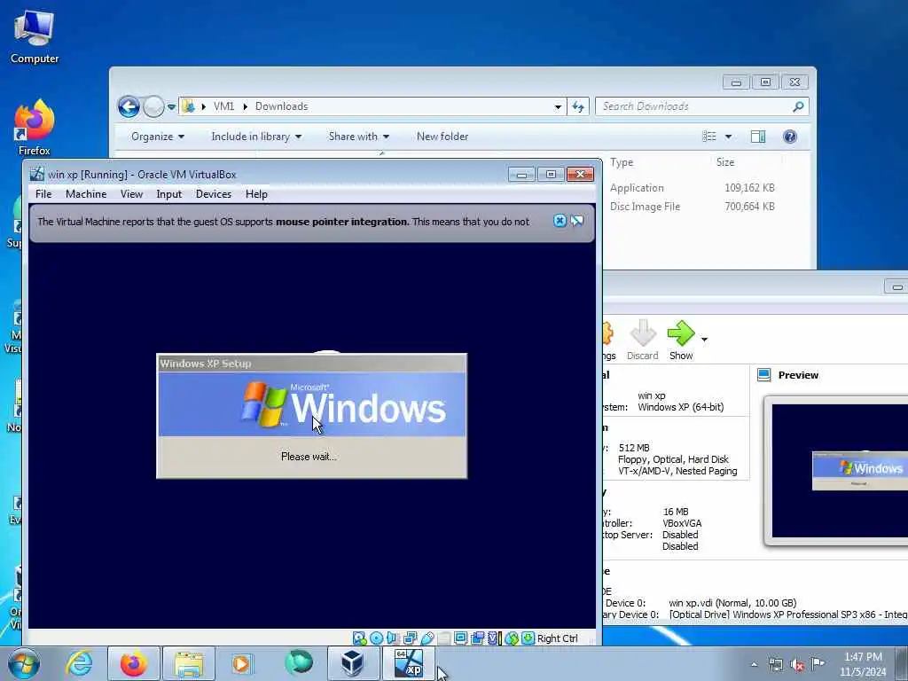Screen dimensions: 908x681
Task: Click the mouse integration indicator in VirtualBox status bar
Action: click(512, 638)
